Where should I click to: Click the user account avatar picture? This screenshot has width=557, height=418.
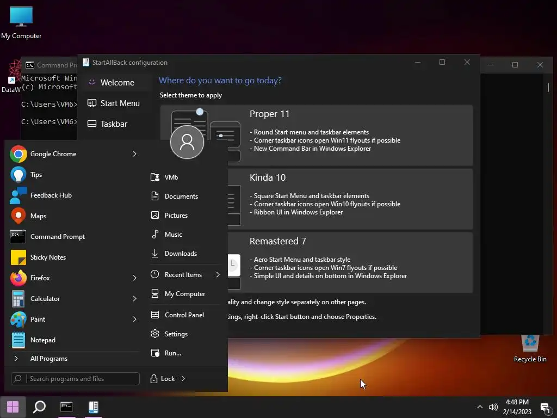click(x=187, y=142)
